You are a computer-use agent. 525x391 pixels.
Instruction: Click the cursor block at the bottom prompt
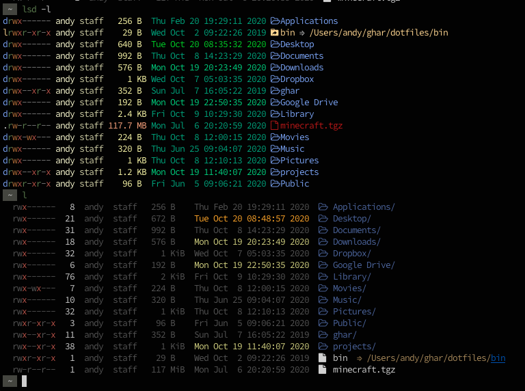[24, 381]
